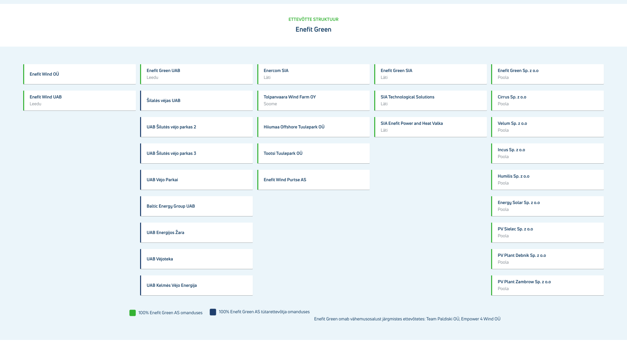Select the Šilalės vėjas UAB card
Screen dimensions: 627x352
(197, 101)
